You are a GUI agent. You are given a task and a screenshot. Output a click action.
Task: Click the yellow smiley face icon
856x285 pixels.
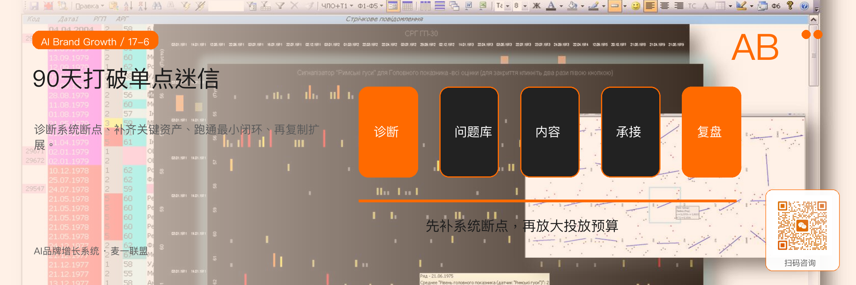pyautogui.click(x=636, y=6)
